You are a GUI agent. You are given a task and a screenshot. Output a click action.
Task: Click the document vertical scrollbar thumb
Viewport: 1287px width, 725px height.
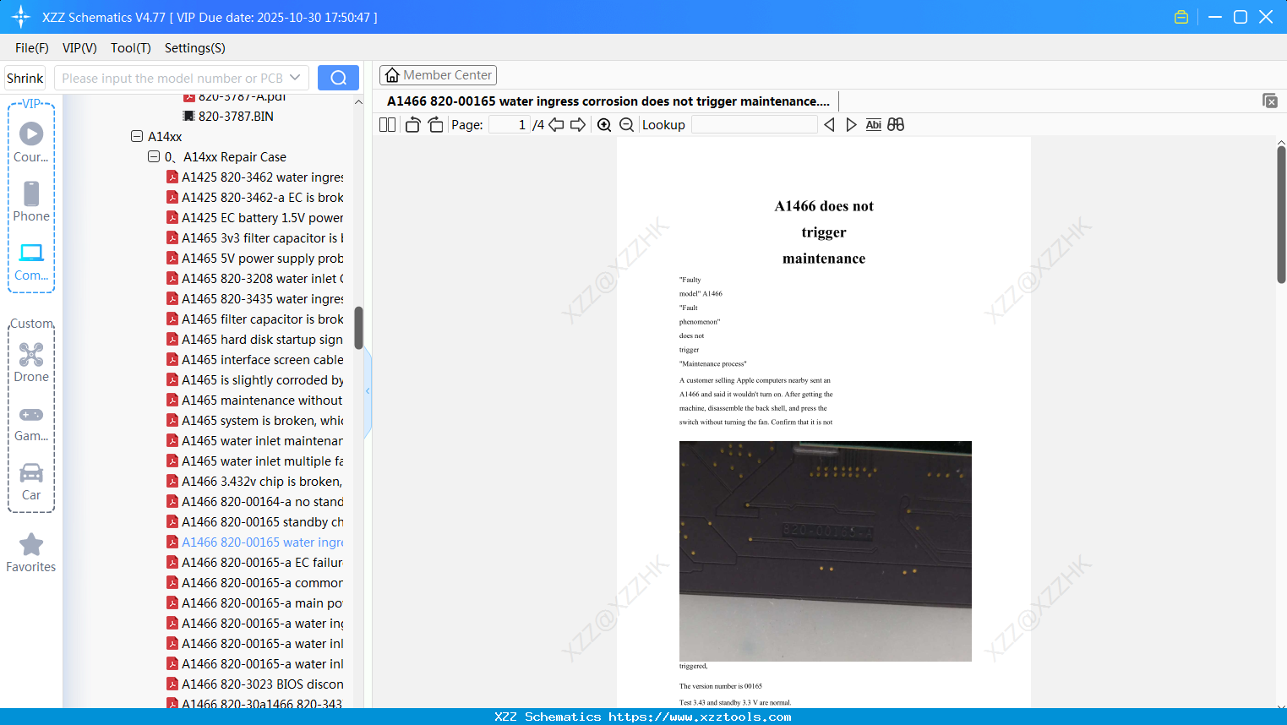coord(1281,215)
